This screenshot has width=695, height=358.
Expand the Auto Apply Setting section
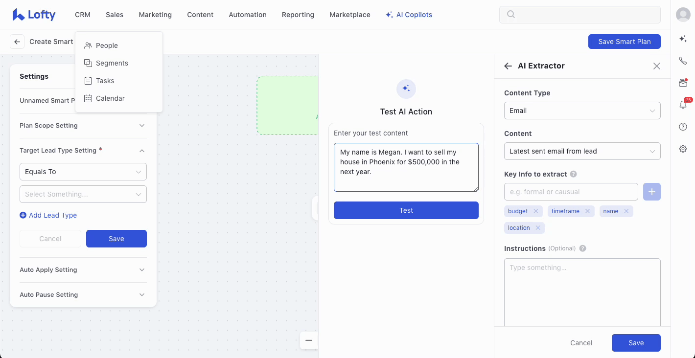tap(83, 270)
